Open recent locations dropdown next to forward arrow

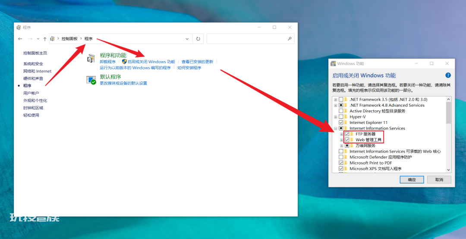click(x=38, y=39)
